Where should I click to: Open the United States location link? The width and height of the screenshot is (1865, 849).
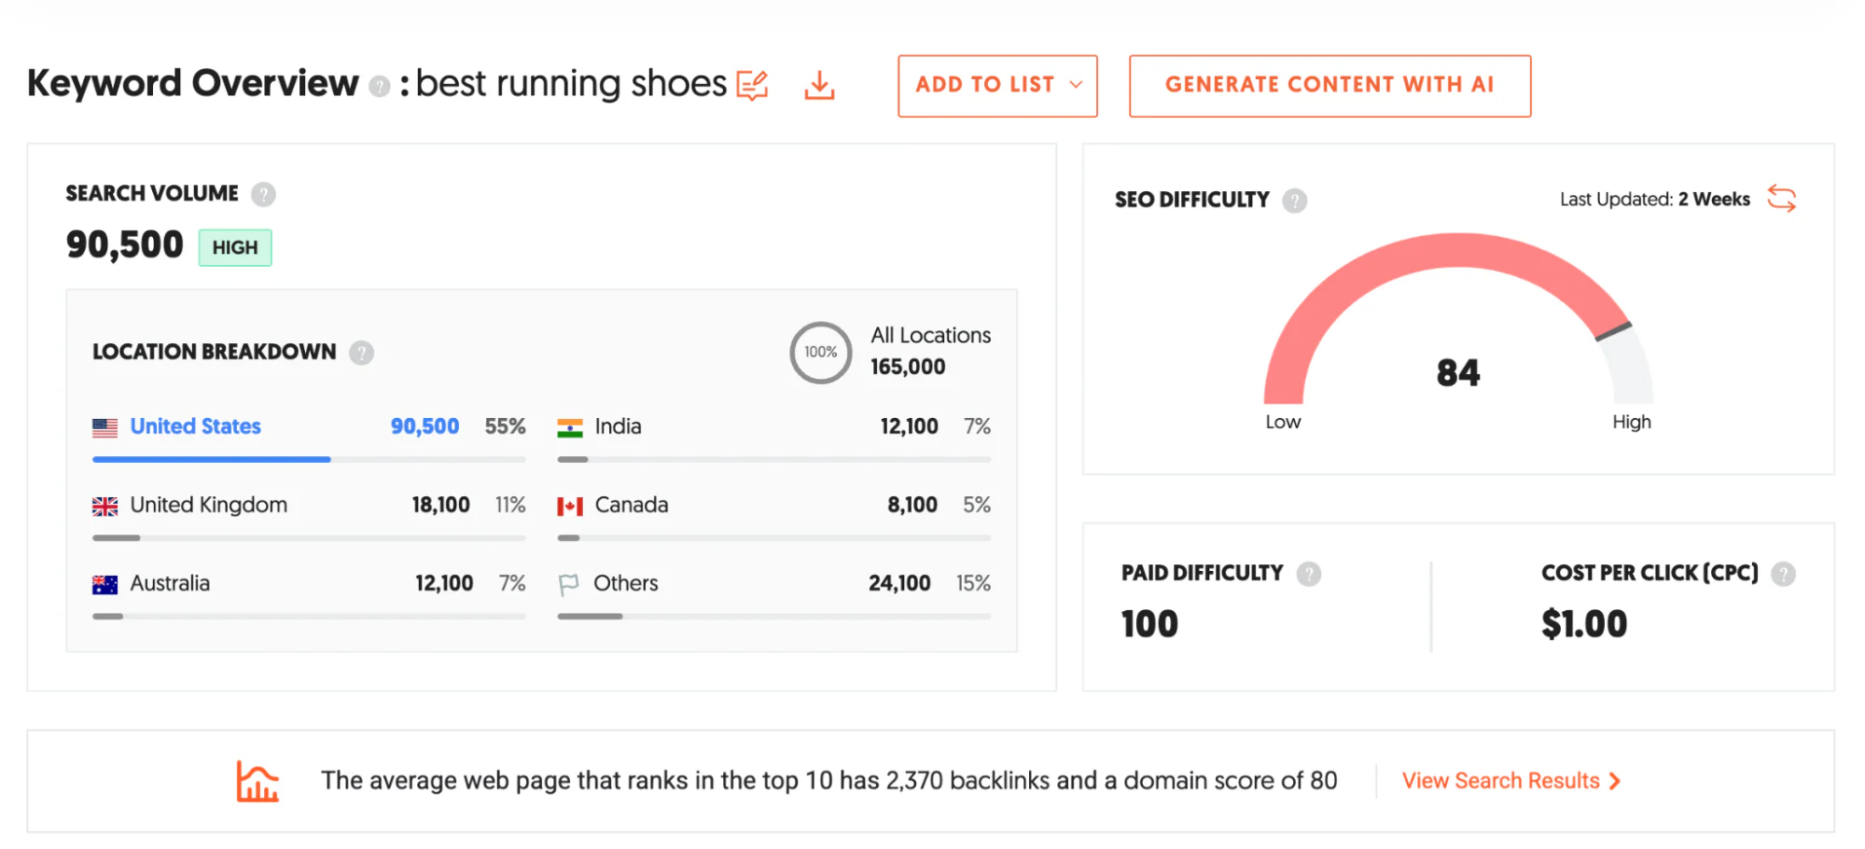[x=195, y=426]
